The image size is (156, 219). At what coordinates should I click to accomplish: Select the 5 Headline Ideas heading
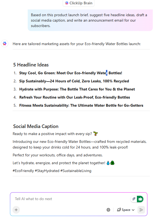coord(31,65)
